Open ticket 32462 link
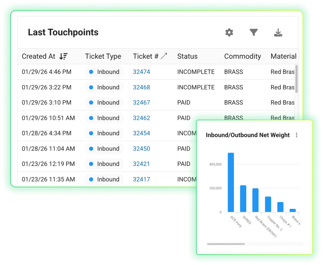This screenshot has width=323, height=265. (141, 118)
